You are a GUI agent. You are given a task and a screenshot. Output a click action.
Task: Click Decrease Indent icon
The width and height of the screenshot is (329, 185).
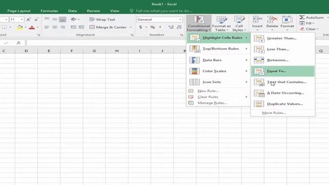[x=74, y=27]
